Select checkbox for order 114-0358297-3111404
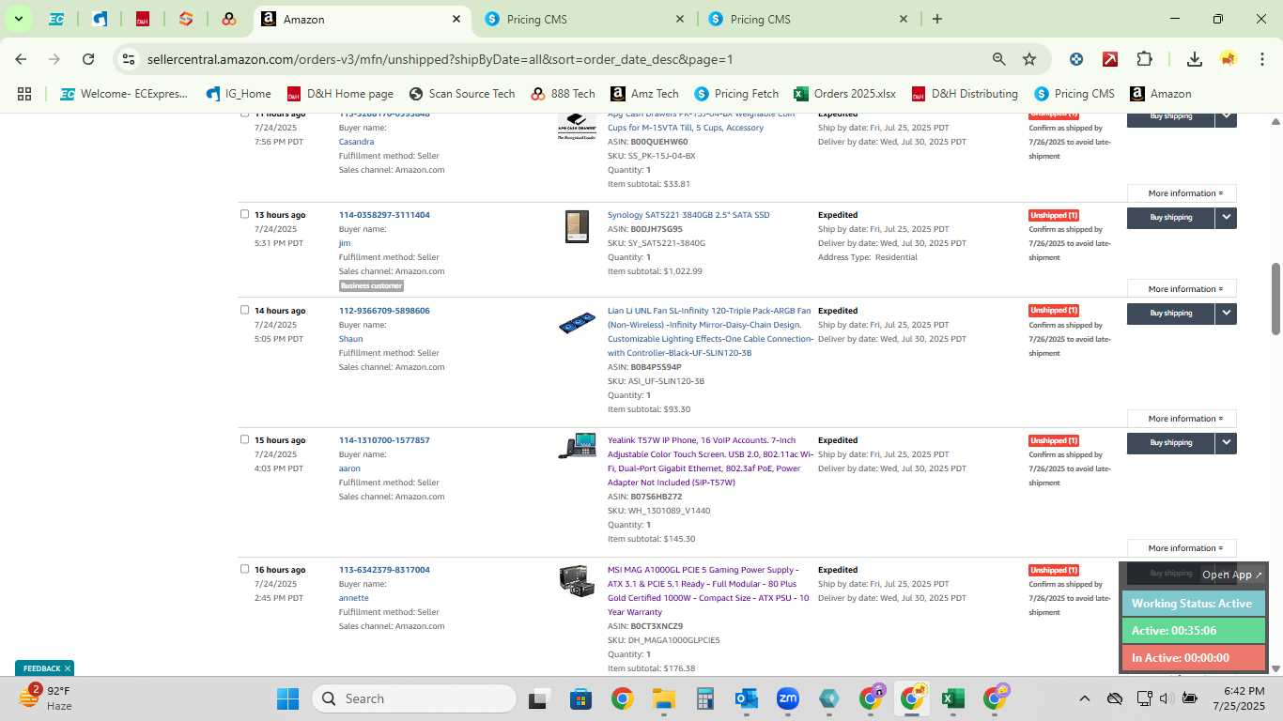 (245, 214)
